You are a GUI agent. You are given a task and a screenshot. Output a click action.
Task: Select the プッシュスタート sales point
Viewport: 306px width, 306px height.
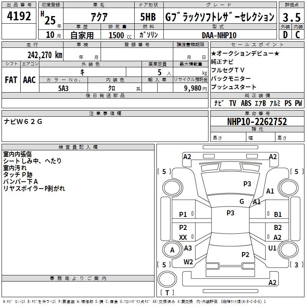point(234,87)
